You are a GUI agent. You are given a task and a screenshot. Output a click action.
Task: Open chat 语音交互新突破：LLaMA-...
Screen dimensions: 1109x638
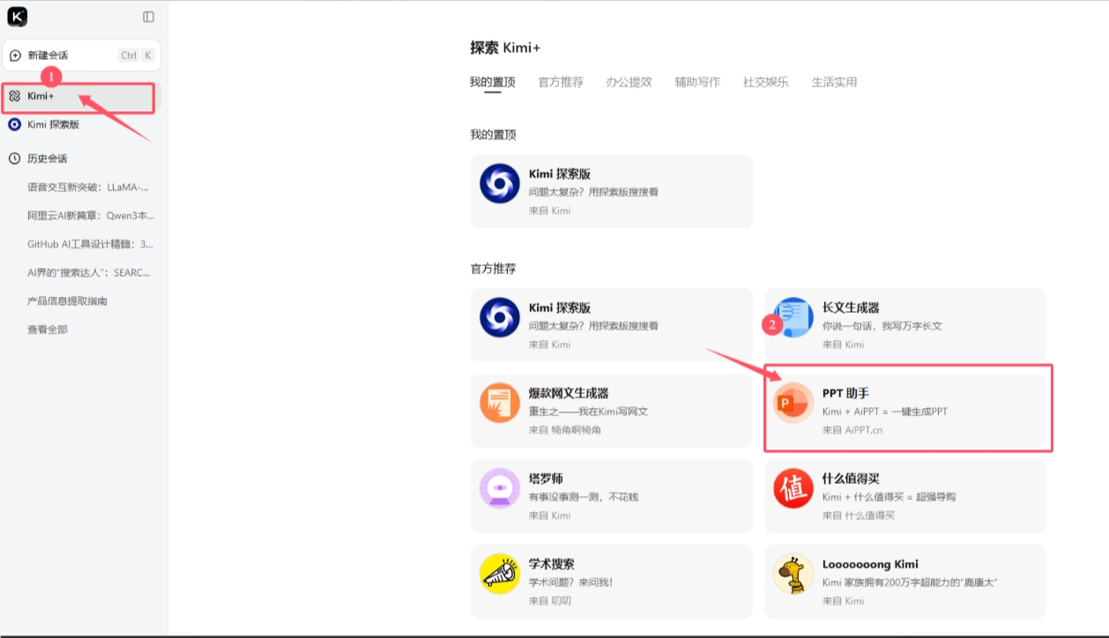click(x=88, y=187)
